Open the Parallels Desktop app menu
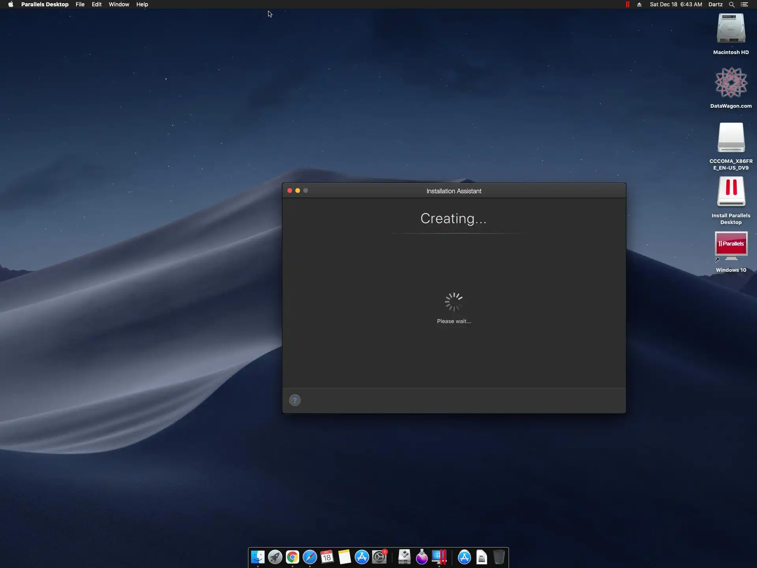The image size is (757, 568). coord(45,4)
